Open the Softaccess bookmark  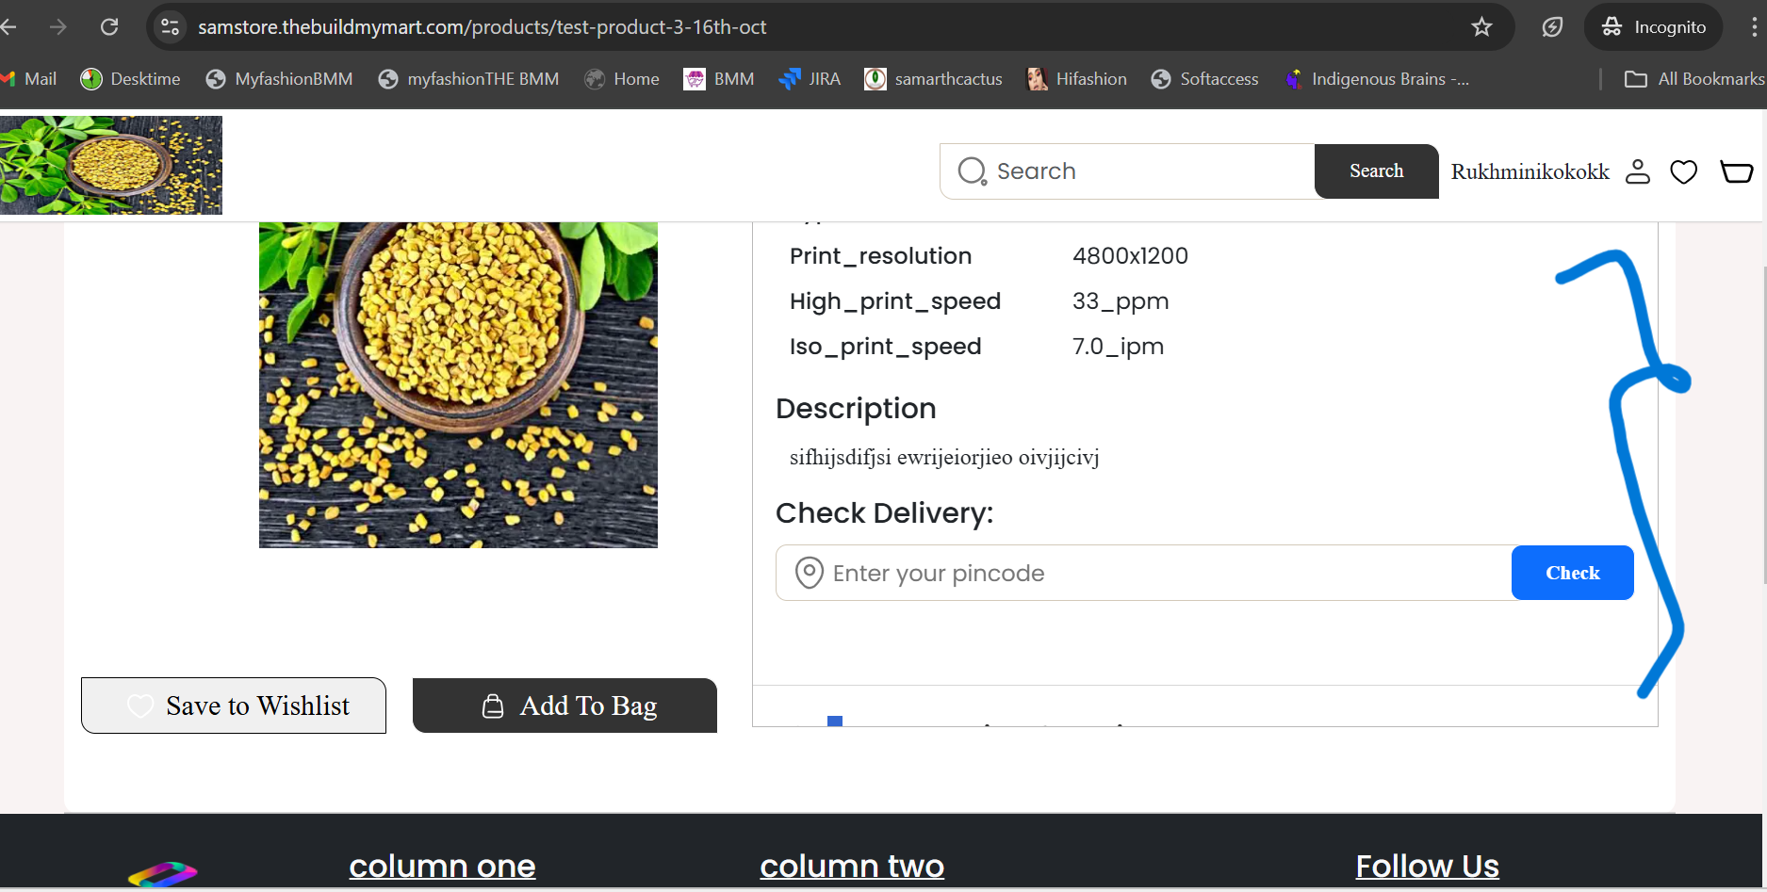1204,79
